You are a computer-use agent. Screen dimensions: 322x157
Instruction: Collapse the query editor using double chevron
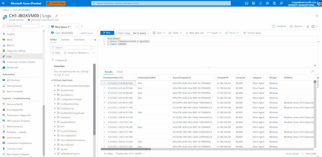click(x=315, y=65)
